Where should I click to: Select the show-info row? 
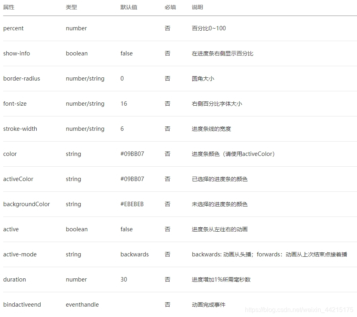click(16, 53)
